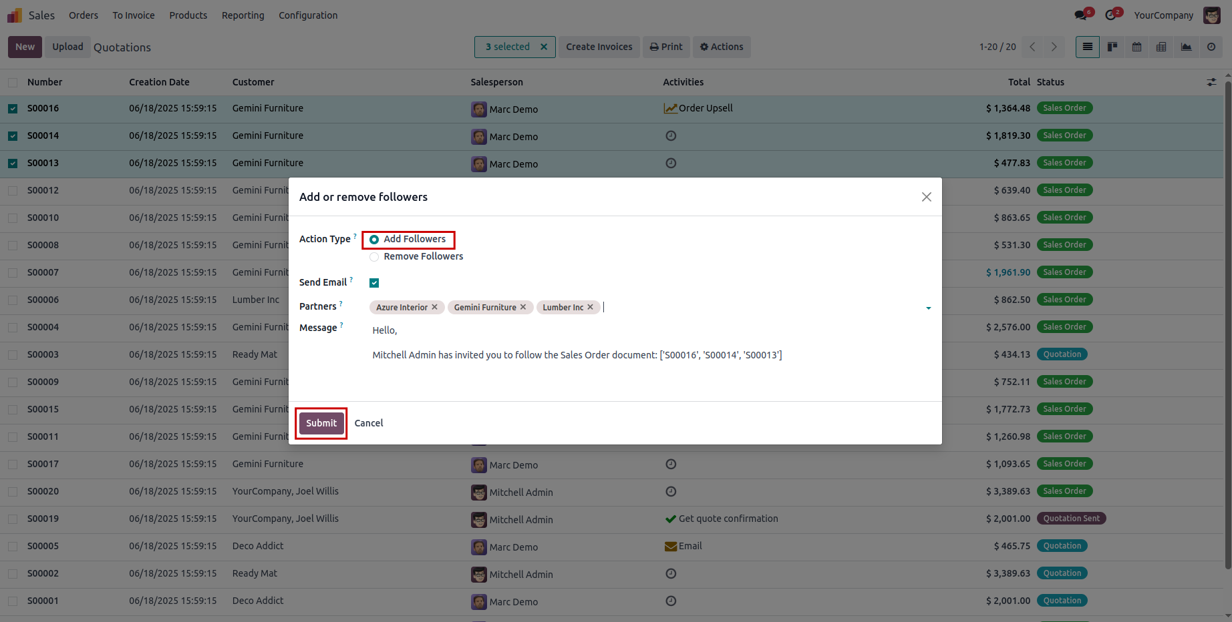Open the Products menu

(x=188, y=15)
